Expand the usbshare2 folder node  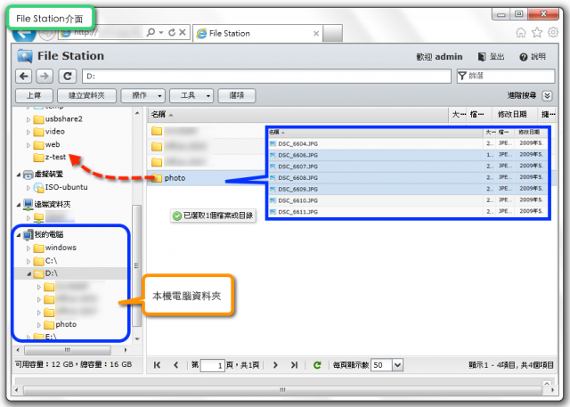(28, 119)
